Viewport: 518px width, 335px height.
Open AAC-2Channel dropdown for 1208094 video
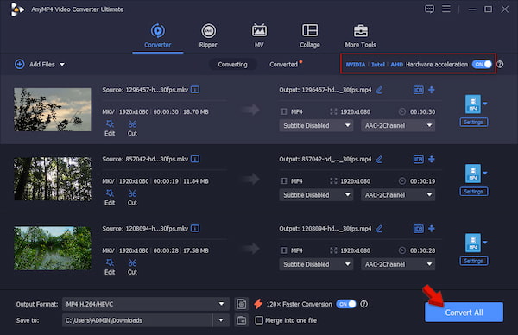[x=398, y=264]
